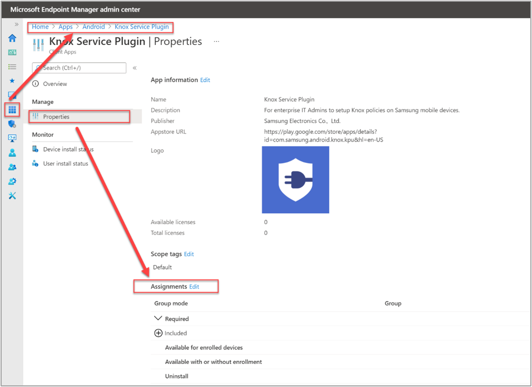
Task: Open the ellipsis more options beside Properties
Action: [x=217, y=42]
